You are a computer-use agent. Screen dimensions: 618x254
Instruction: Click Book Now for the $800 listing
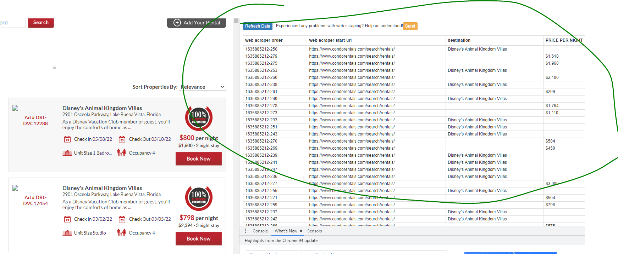(x=199, y=159)
